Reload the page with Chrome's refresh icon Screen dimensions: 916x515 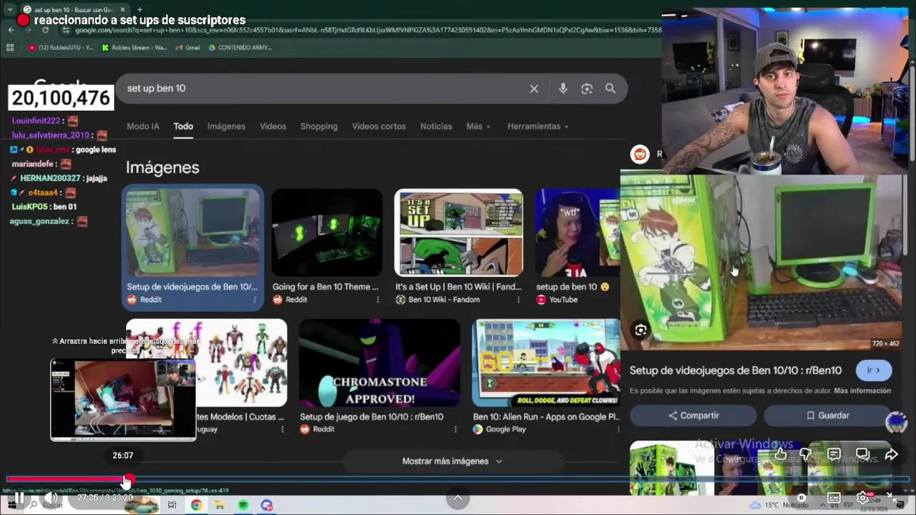click(45, 30)
